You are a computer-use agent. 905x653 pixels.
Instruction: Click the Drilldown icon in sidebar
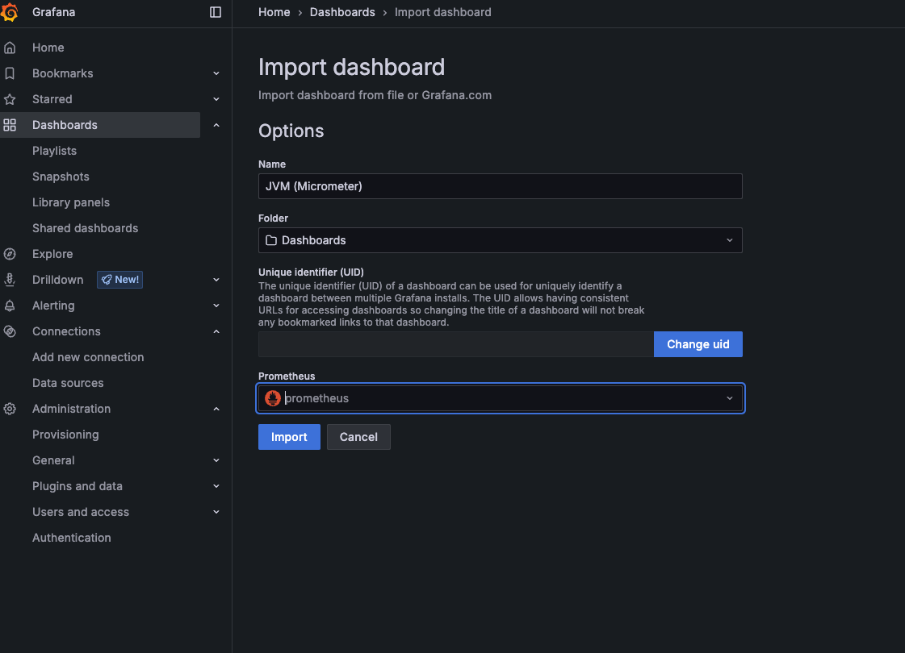(x=10, y=280)
